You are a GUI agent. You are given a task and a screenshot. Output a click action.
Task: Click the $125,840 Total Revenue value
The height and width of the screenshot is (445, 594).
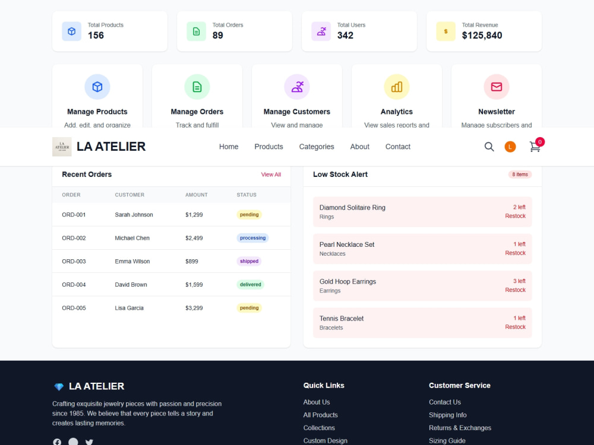coord(482,36)
